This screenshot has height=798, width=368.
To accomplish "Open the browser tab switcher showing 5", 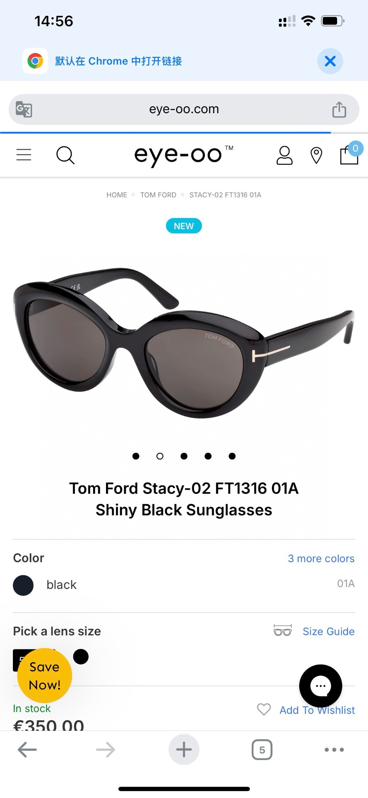I will (x=262, y=750).
